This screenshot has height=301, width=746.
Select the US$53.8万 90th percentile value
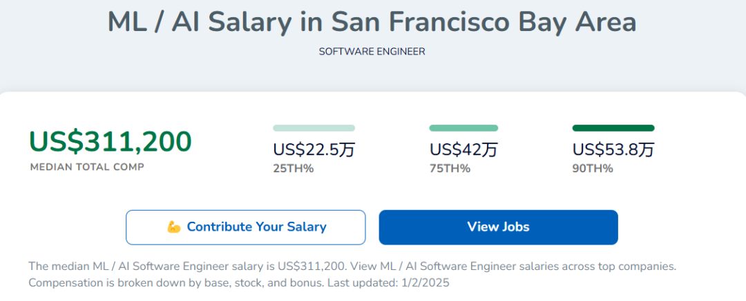pyautogui.click(x=613, y=149)
